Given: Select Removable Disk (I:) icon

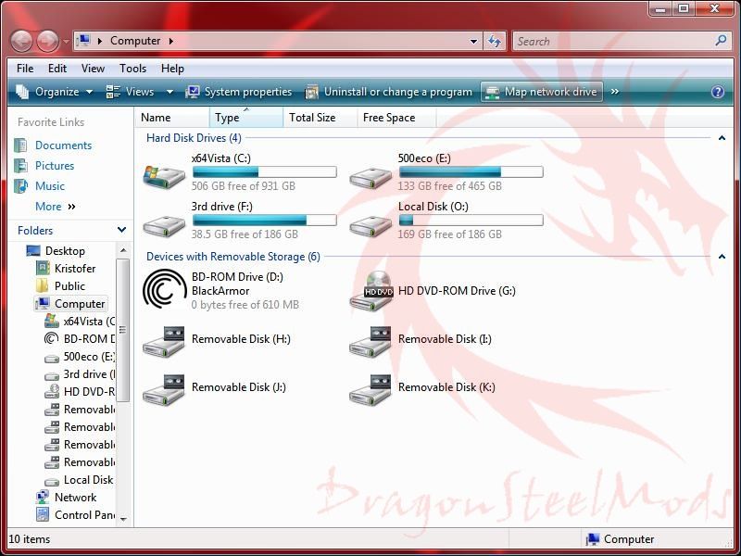Looking at the screenshot, I should [x=370, y=341].
